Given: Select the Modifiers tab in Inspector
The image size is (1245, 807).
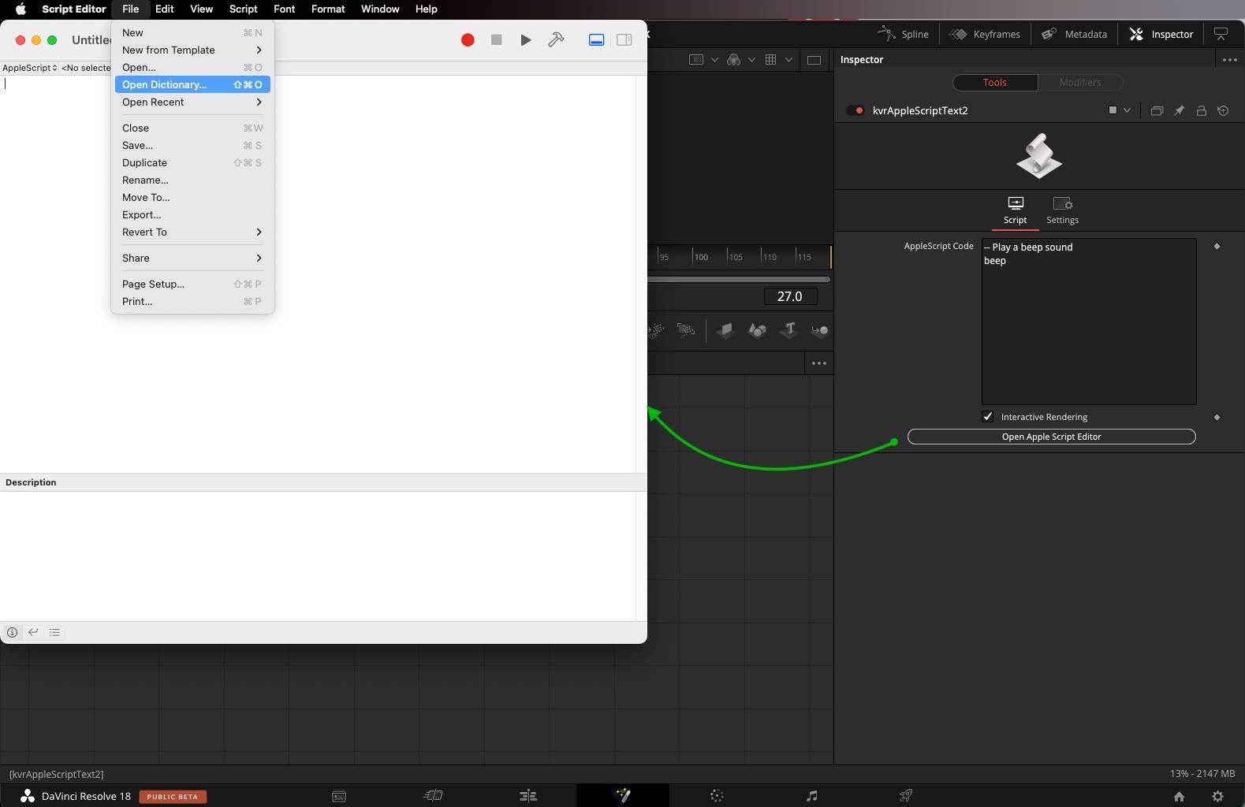Looking at the screenshot, I should [x=1079, y=82].
